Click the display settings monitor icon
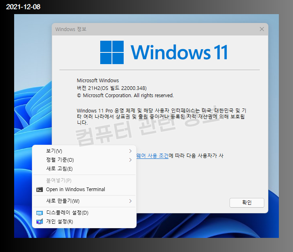Viewport: 293px width, 252px height. coord(40,213)
